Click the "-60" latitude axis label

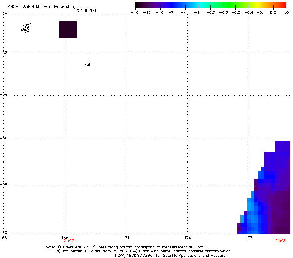click(x=4, y=233)
